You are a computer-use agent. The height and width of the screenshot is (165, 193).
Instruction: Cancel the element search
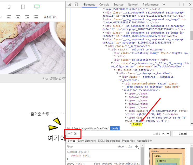pyautogui.click(x=183, y=134)
